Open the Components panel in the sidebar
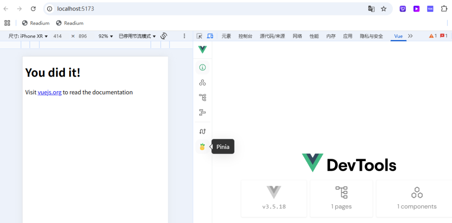Viewport: 452px width, 223px height. pos(203,83)
